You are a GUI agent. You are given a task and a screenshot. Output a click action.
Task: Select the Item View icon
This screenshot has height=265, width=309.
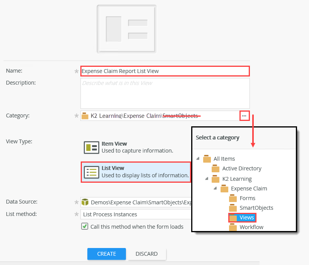coord(92,147)
